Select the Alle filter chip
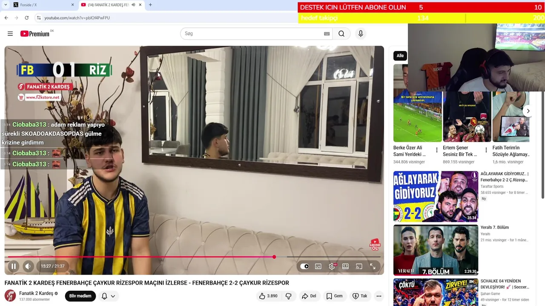The image size is (545, 306). point(400,56)
